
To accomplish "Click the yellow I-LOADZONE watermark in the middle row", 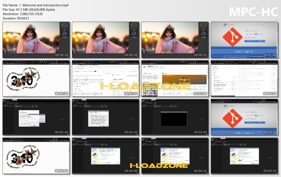I will [145, 86].
